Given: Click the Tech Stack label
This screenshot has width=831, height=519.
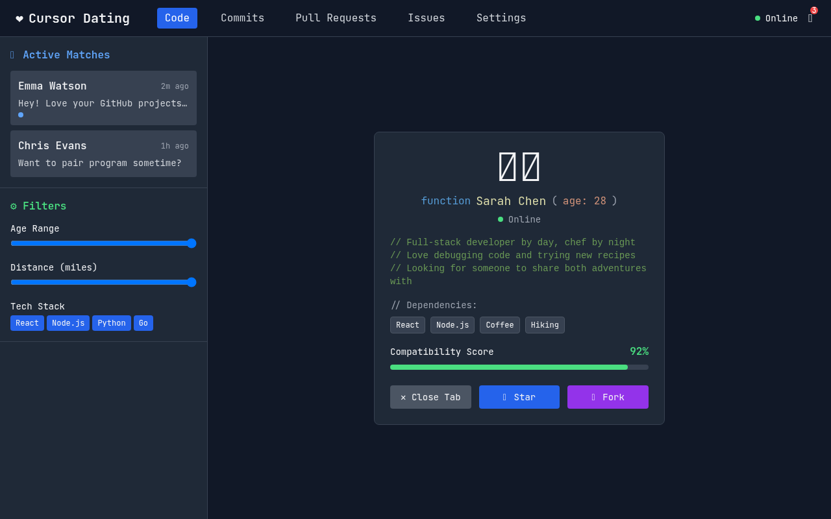Looking at the screenshot, I should point(38,307).
